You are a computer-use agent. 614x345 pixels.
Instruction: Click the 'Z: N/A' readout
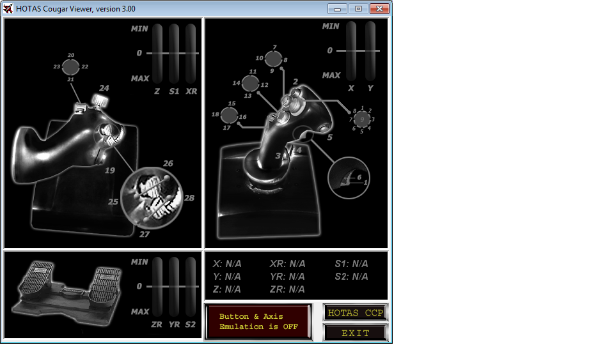227,289
